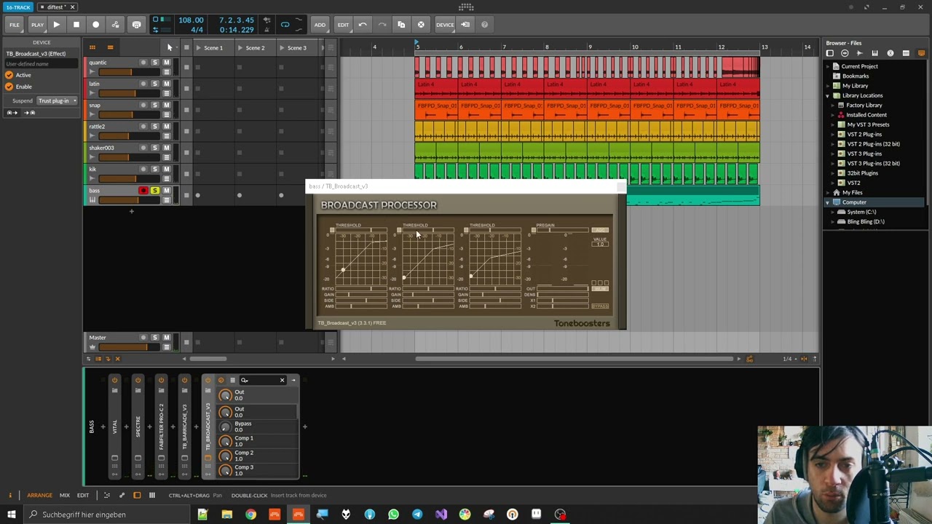The image size is (932, 524).
Task: Open Files browser tab icon (orange)
Action: 921,53
